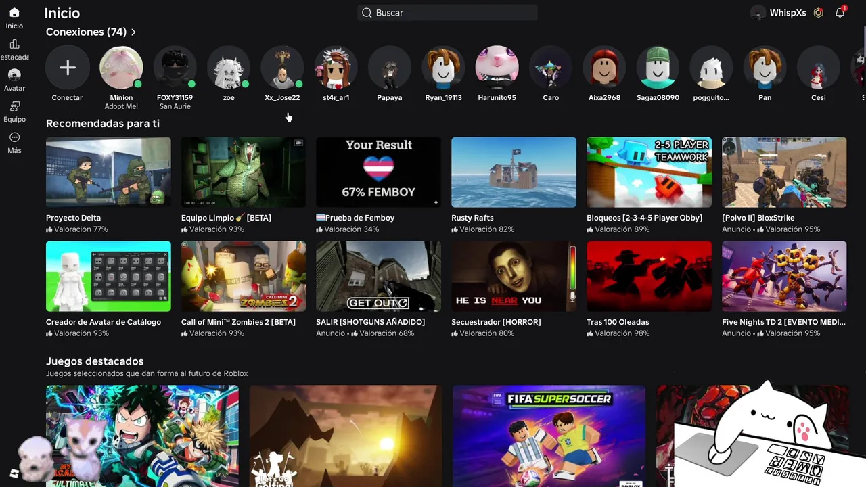Screen dimensions: 866x487
Task: Click FOXY31159's San Aurie status text
Action: (x=175, y=106)
